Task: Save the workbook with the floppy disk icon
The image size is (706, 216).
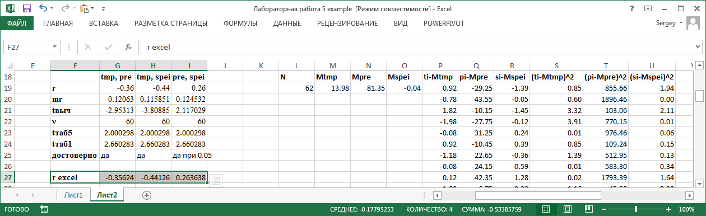Action: click(x=27, y=8)
